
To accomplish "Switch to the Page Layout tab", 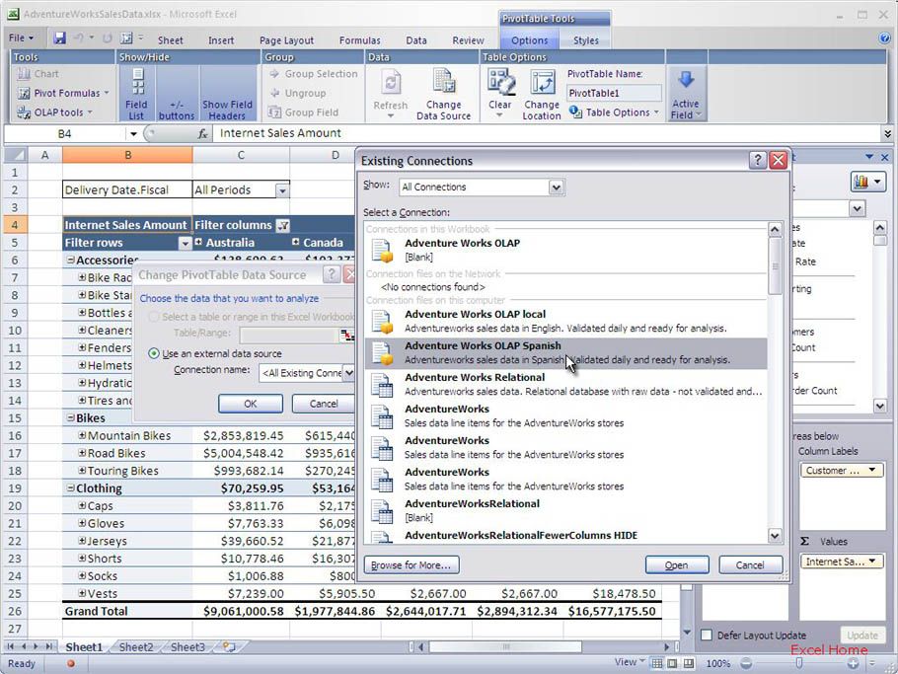I will 286,40.
